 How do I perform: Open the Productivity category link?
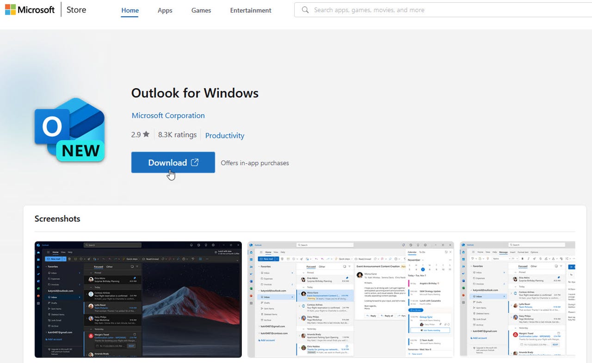[225, 135]
